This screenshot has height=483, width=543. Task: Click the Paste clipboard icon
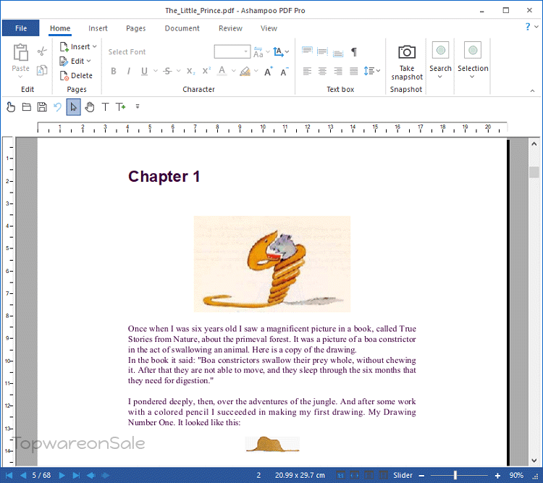(x=20, y=52)
